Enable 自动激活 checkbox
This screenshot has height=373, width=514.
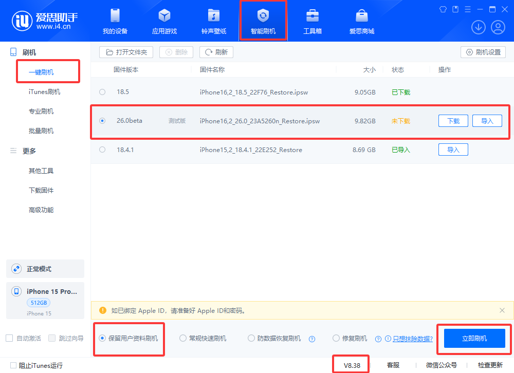point(9,338)
